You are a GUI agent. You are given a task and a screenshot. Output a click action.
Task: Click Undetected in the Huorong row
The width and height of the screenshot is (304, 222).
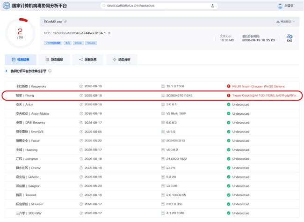coord(241,150)
